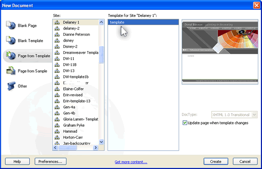The height and width of the screenshot is (169, 262).
Task: Click the Site list vertical scrollbar thumb
Action: [101, 55]
